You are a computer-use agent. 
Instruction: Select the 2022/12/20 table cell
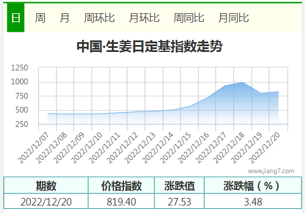pos(46,201)
